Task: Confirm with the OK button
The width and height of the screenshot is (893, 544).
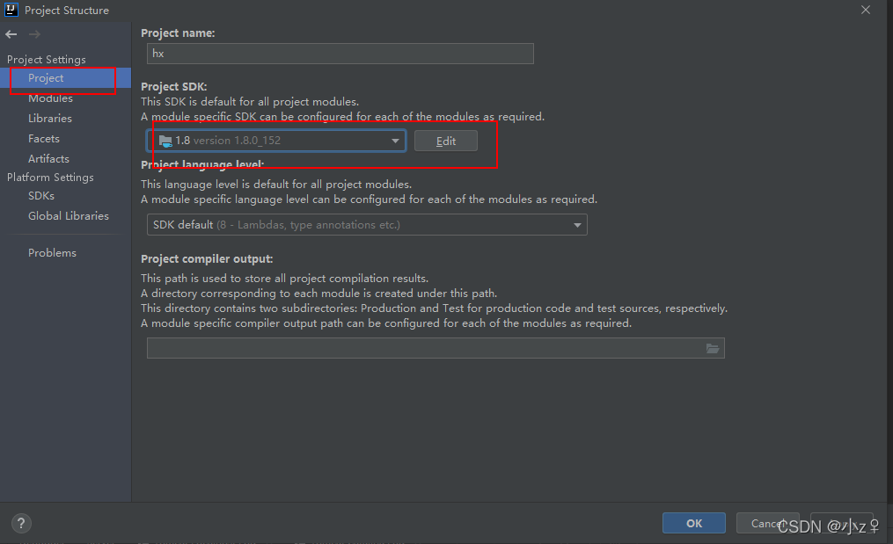Action: coord(693,523)
